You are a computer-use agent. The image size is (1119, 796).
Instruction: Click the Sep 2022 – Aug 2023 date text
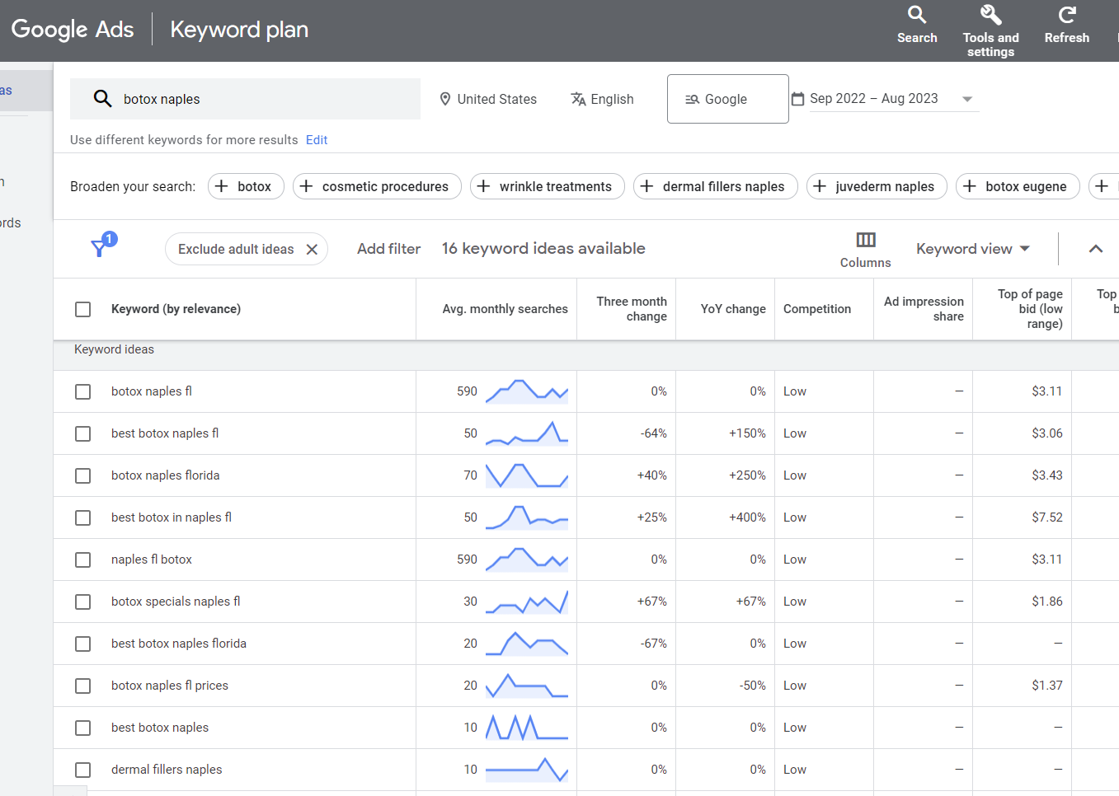point(874,99)
